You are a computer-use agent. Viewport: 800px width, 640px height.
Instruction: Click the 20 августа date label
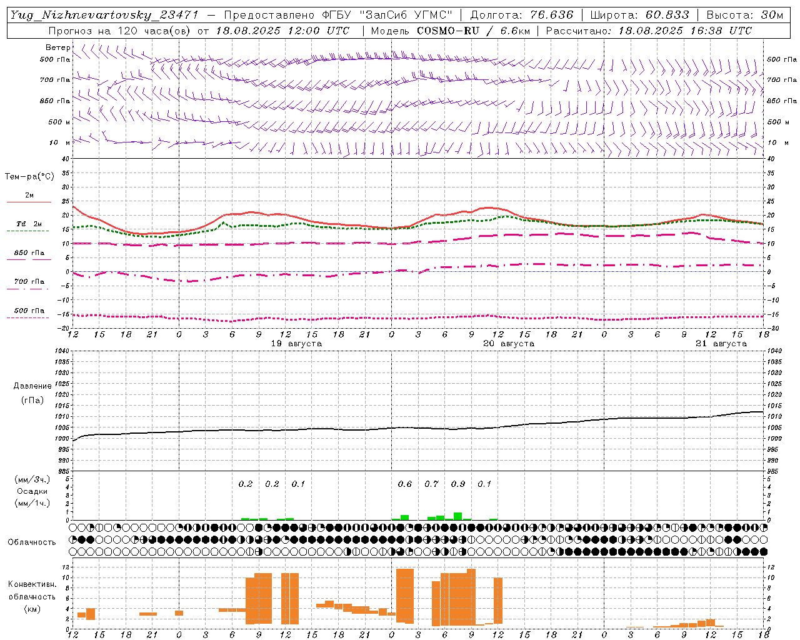tap(509, 344)
